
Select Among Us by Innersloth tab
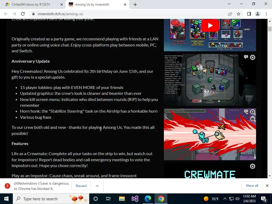coord(92,5)
